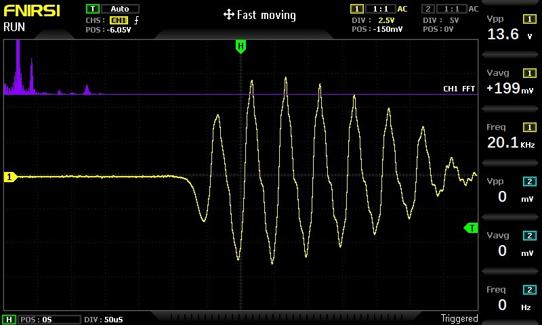This screenshot has height=325, width=542.
Task: Click the green H icon in bottom bar
Action: click(x=9, y=320)
